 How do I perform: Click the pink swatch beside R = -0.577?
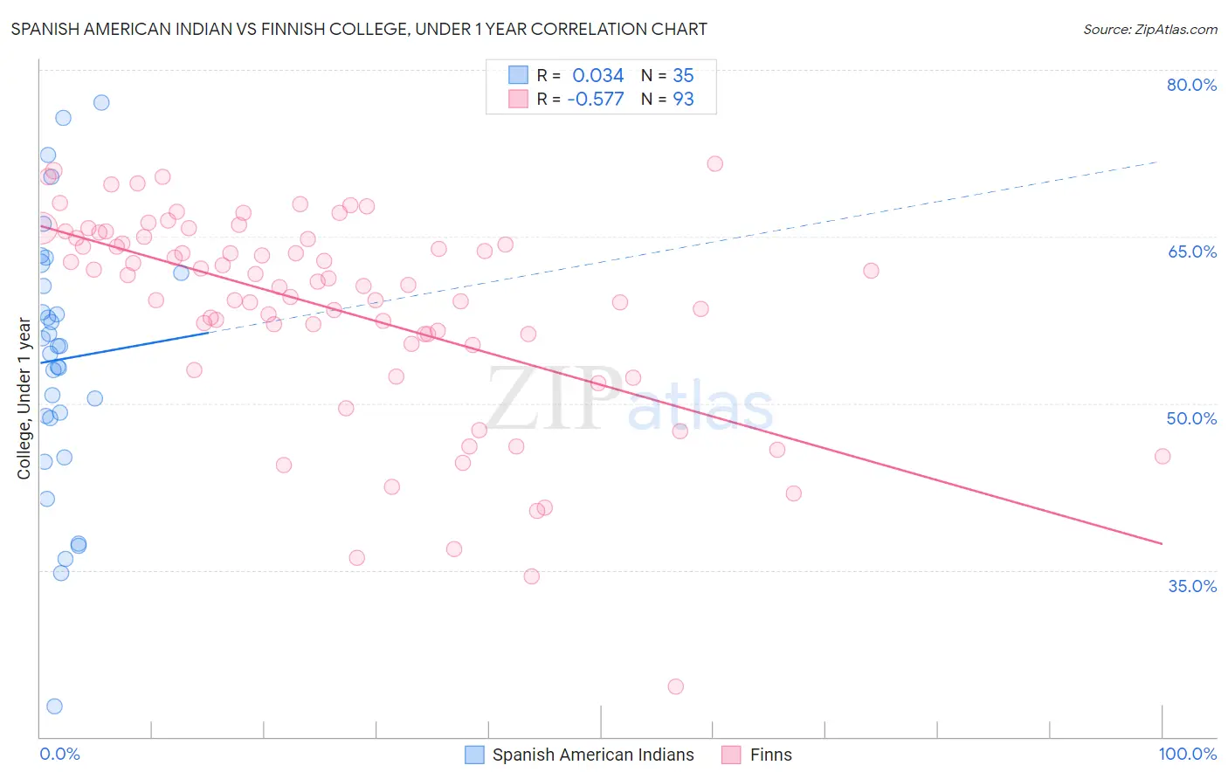tap(519, 99)
